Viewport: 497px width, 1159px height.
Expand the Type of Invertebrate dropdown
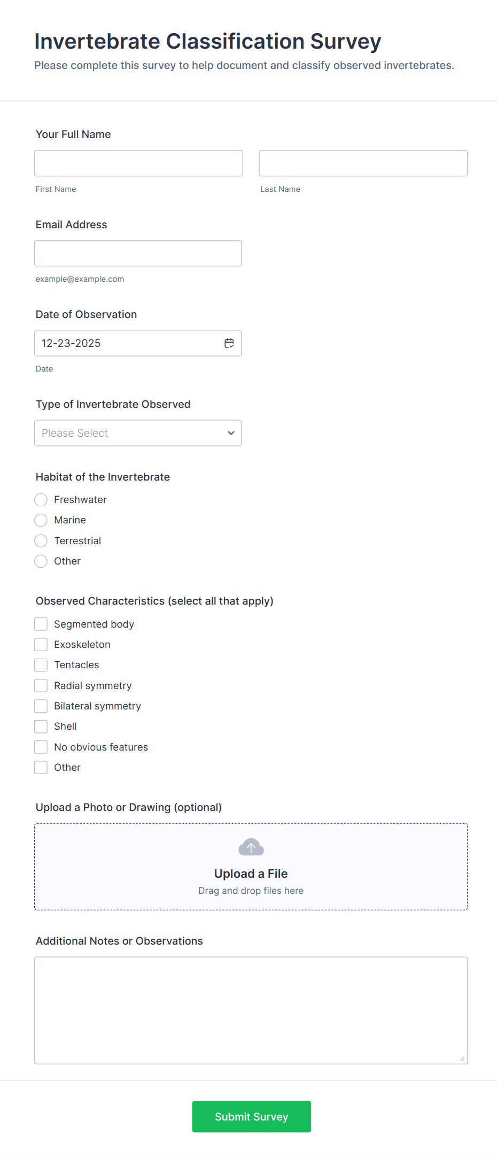pos(137,432)
